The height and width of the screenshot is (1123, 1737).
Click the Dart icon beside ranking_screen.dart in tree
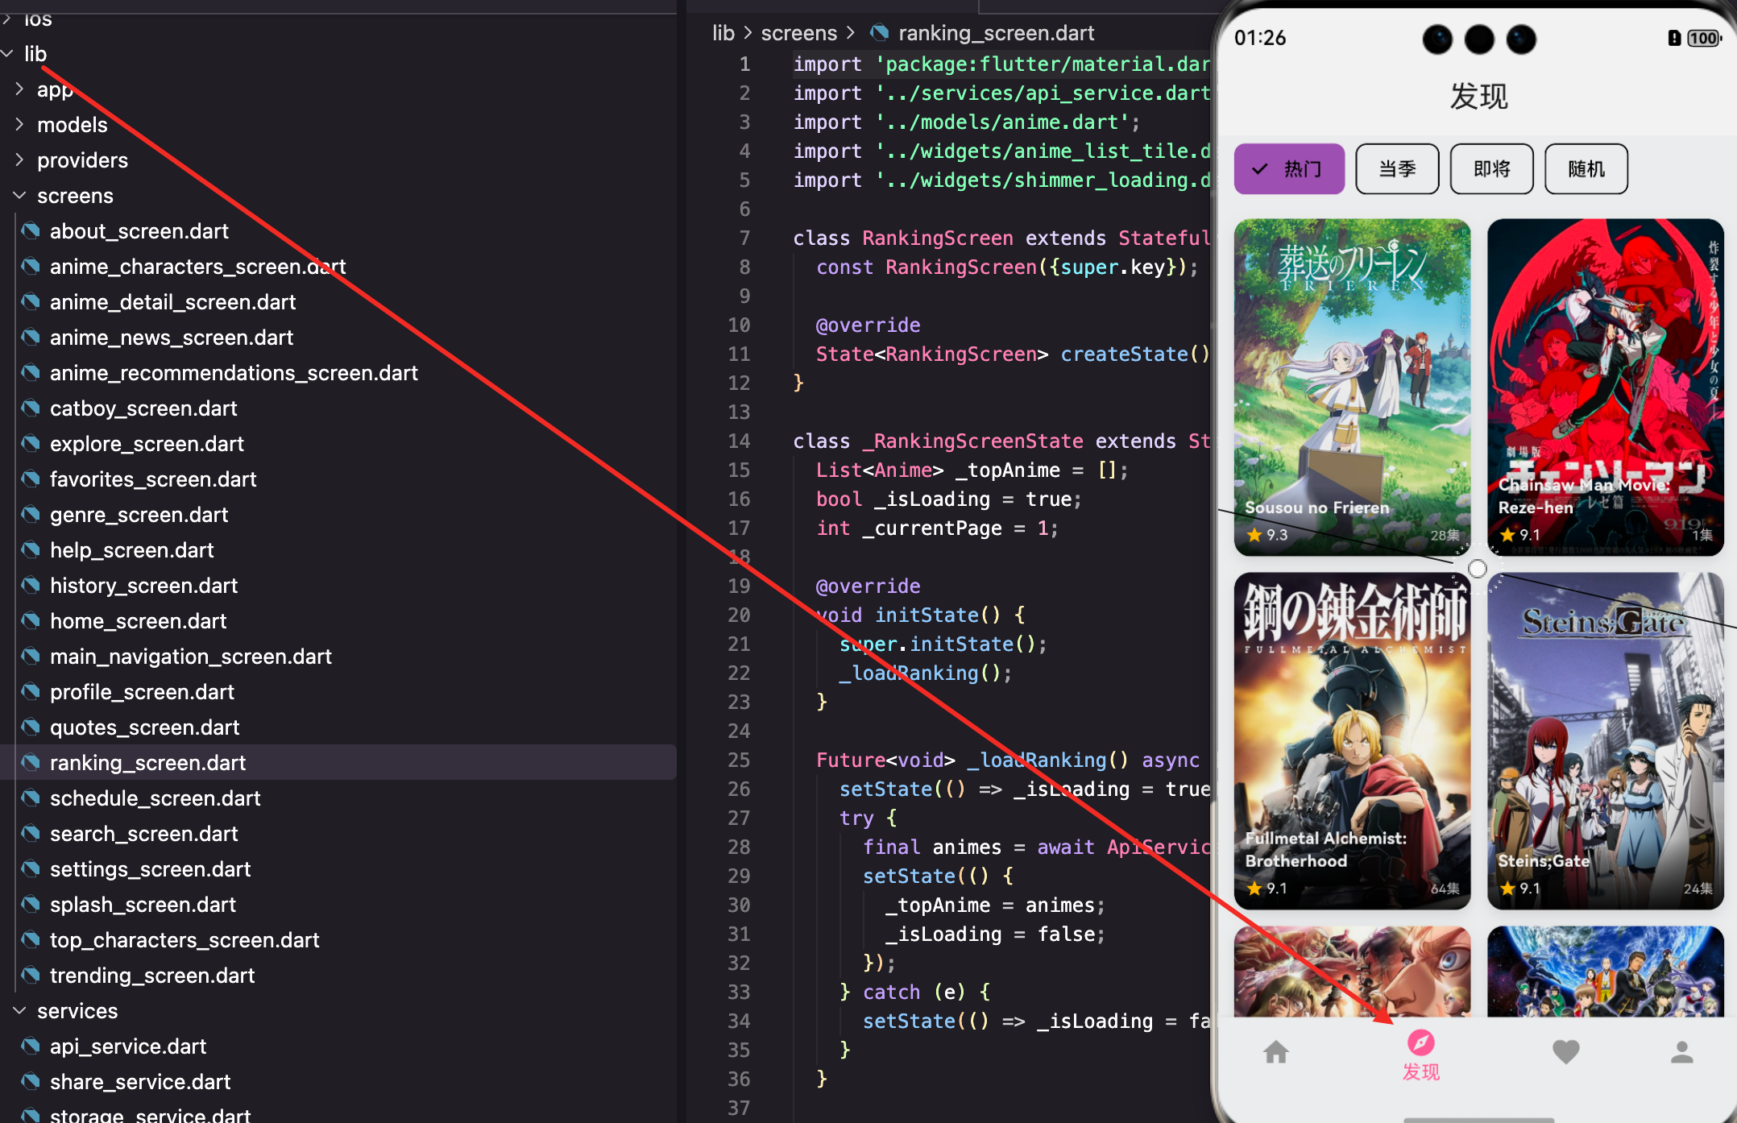tap(31, 763)
